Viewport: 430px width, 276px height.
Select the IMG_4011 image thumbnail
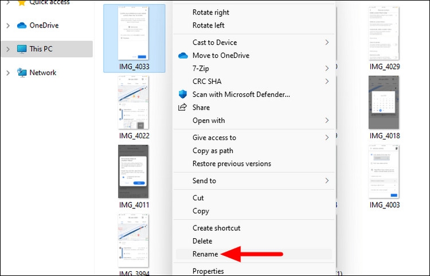point(134,172)
